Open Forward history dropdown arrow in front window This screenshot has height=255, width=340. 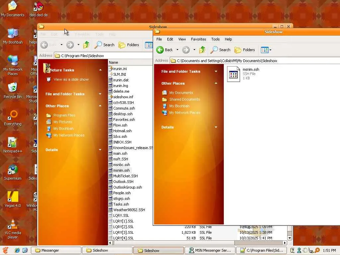(x=194, y=50)
